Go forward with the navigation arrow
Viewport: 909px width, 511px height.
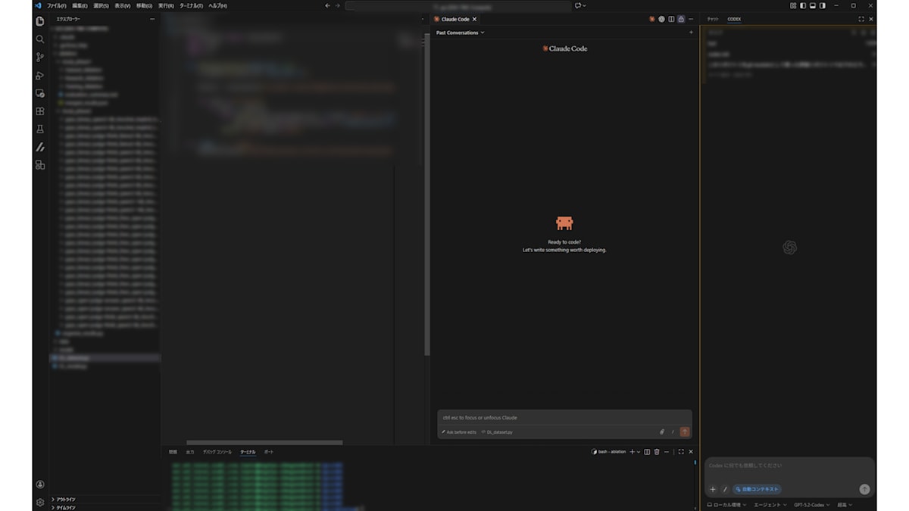(338, 5)
